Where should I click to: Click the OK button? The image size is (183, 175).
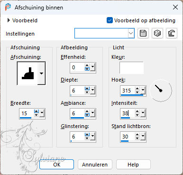point(56,165)
